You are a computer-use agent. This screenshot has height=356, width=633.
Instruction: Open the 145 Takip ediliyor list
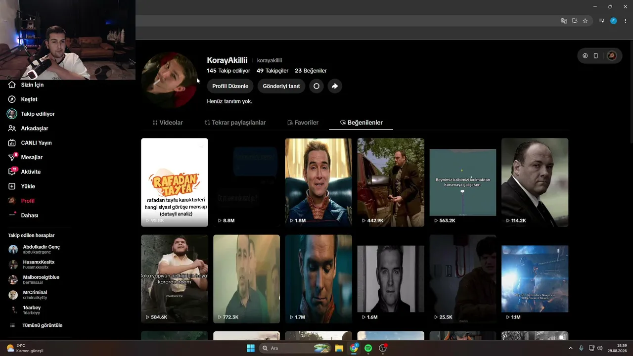(x=228, y=71)
